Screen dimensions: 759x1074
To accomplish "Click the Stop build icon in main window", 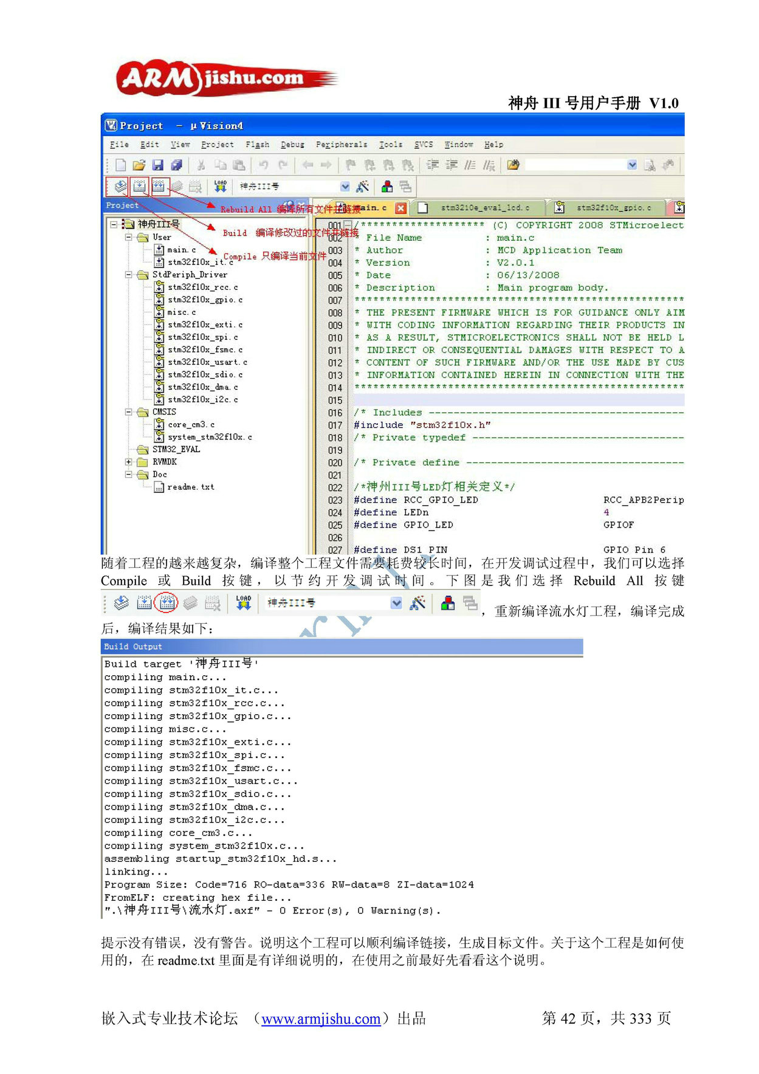I will pos(195,187).
